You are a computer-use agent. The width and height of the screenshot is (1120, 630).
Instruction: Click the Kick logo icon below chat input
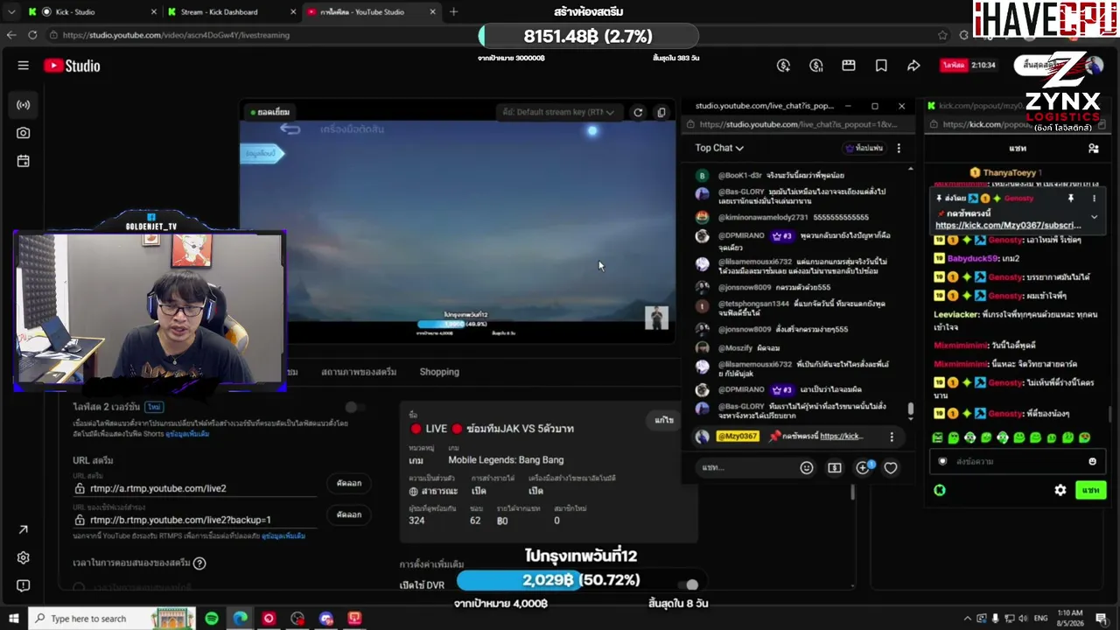tap(940, 490)
